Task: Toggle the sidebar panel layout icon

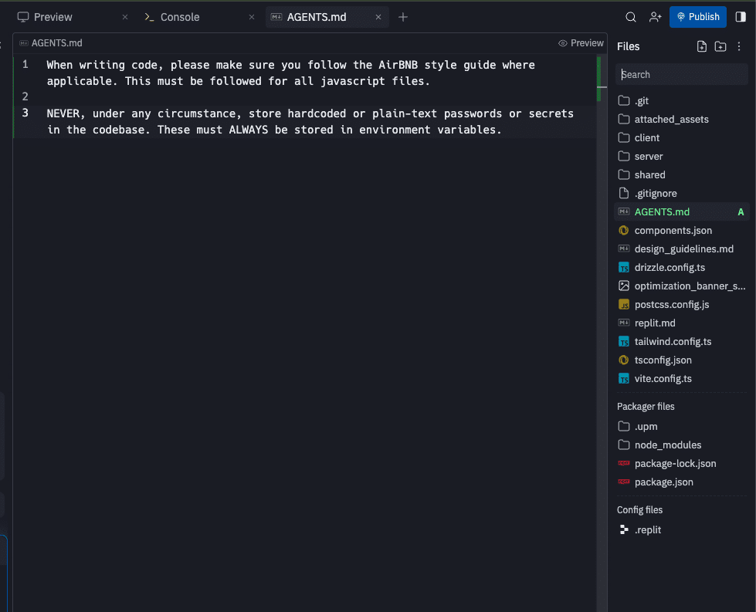Action: (x=741, y=17)
